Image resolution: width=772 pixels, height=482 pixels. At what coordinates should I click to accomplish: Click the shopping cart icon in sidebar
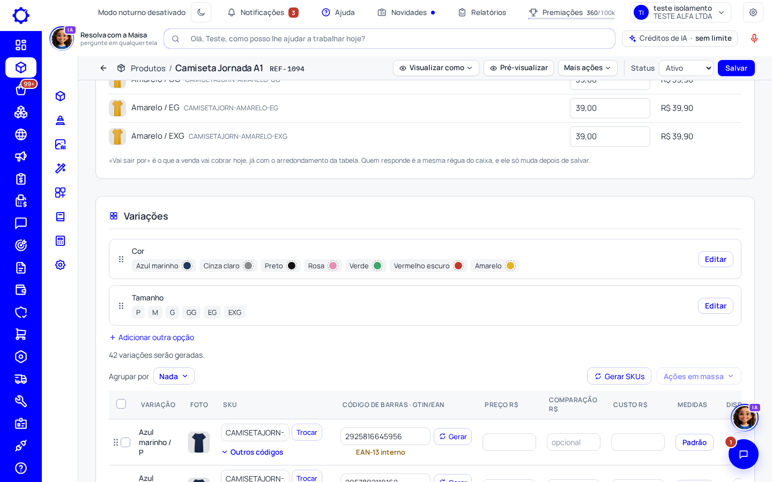coord(21,334)
